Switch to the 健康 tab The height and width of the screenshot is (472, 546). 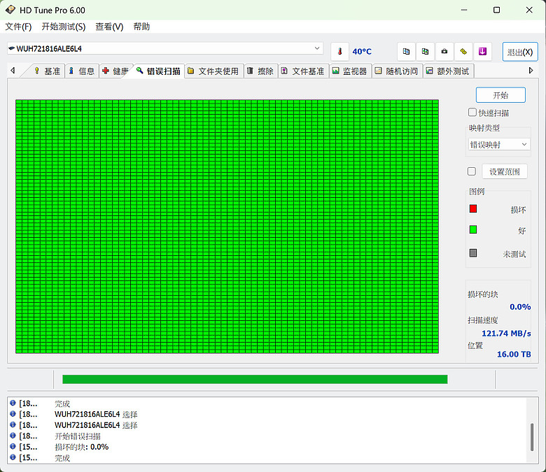[116, 71]
